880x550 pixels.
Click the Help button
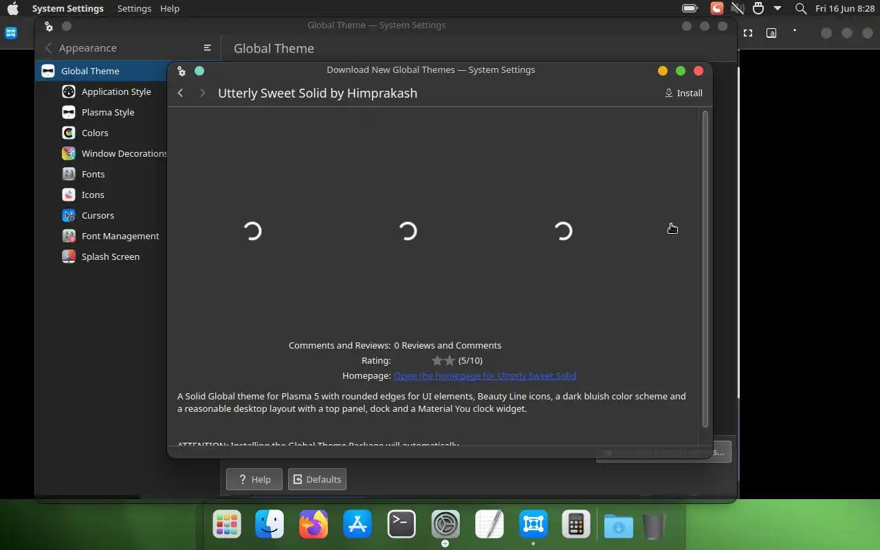[x=254, y=479]
